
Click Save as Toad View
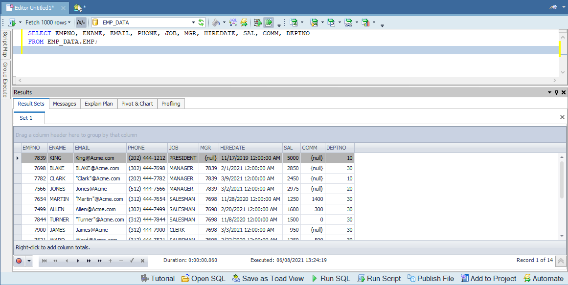click(268, 279)
